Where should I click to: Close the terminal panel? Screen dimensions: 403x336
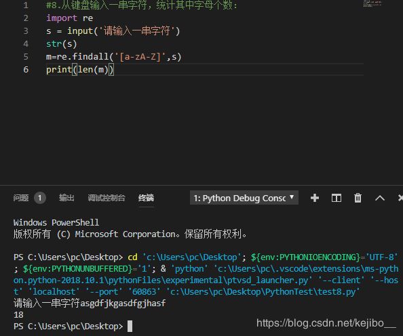[400, 198]
